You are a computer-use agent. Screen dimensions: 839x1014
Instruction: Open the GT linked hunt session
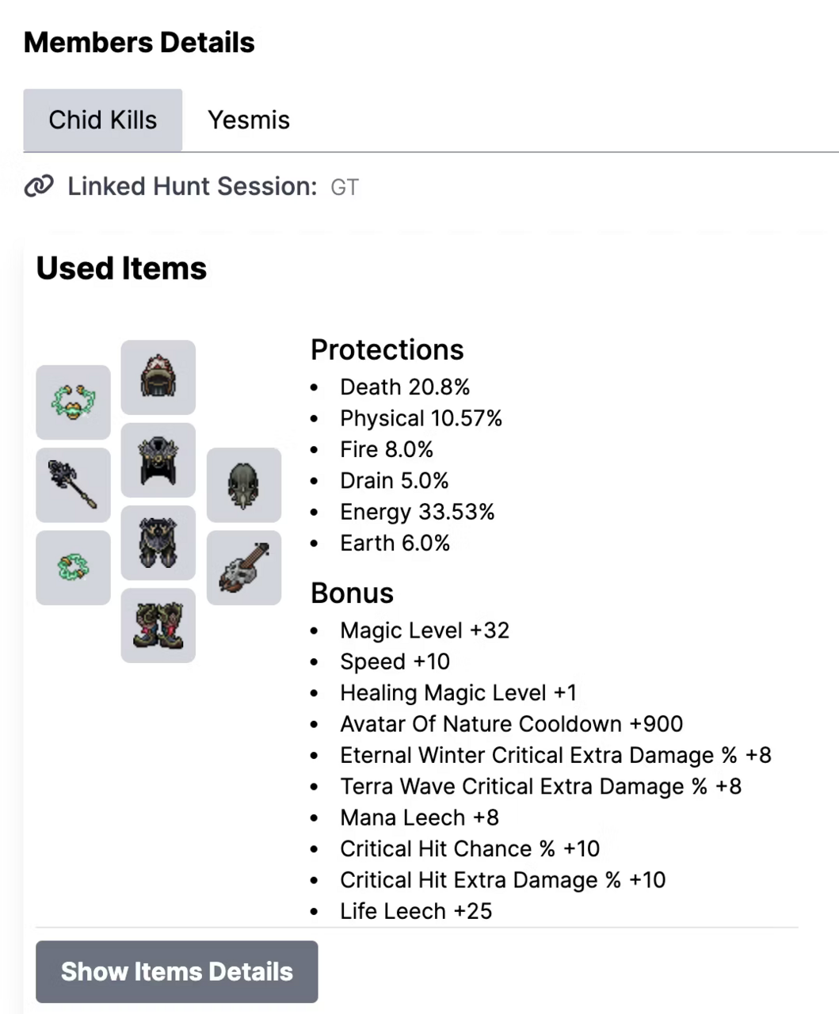[x=345, y=188]
